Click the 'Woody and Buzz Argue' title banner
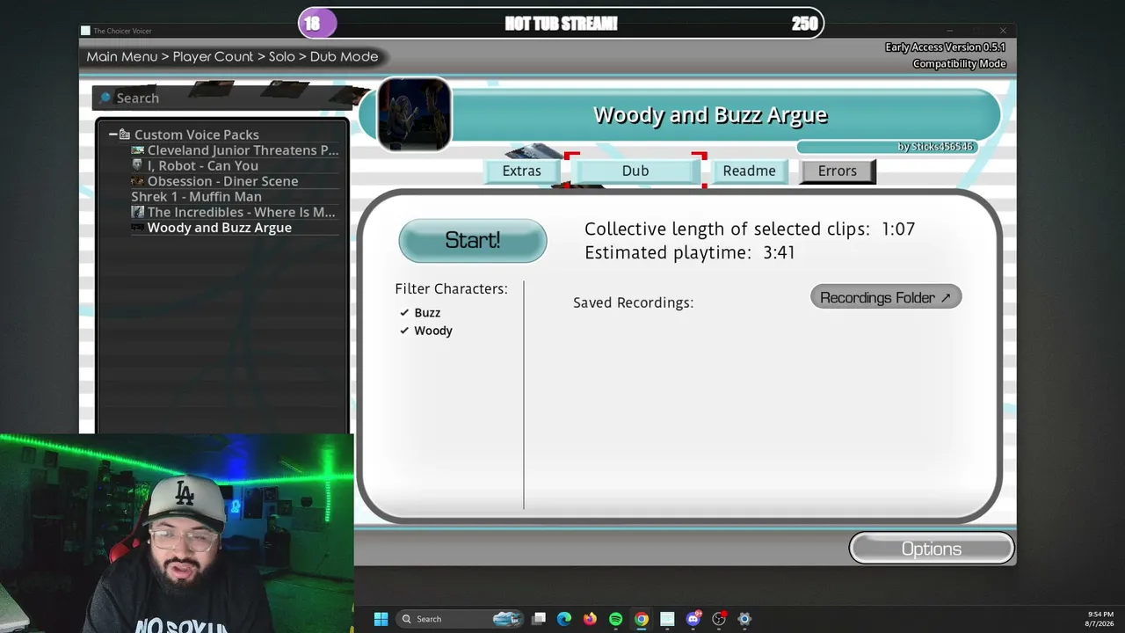 point(710,115)
